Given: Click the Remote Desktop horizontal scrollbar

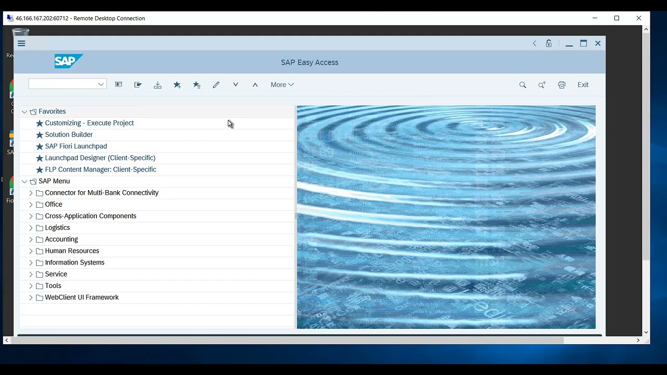Looking at the screenshot, I should pyautogui.click(x=287, y=340).
